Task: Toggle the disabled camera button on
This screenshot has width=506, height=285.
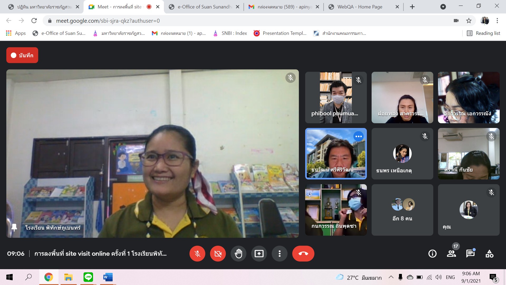Action: [x=218, y=254]
